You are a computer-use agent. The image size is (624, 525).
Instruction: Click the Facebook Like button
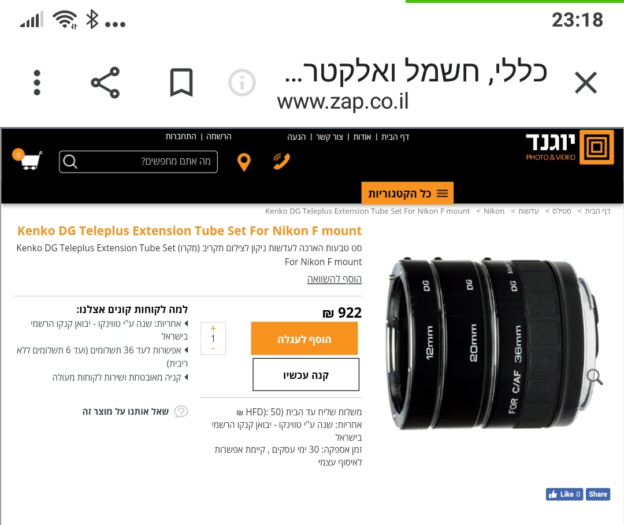coord(564,494)
